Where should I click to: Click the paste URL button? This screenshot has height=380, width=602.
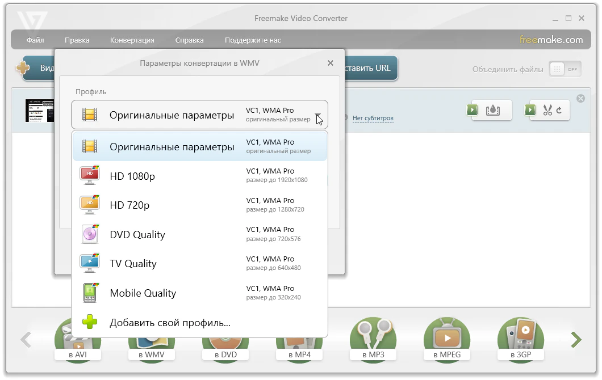coord(371,68)
